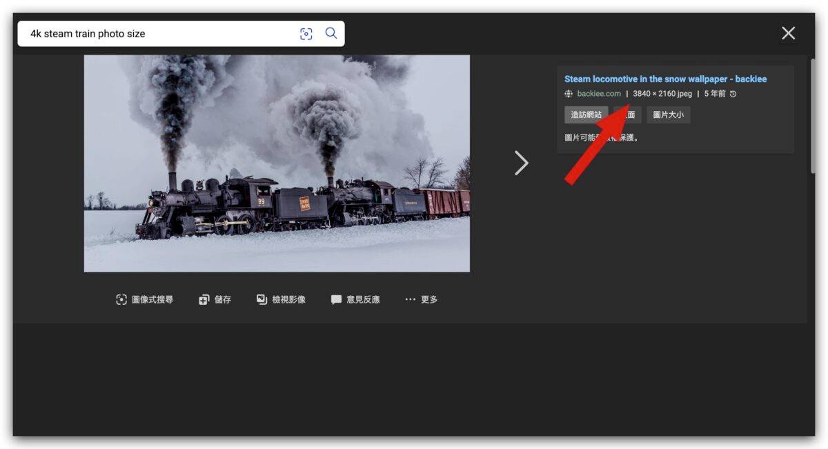Save the image with 儲存
The image size is (828, 449).
click(215, 299)
